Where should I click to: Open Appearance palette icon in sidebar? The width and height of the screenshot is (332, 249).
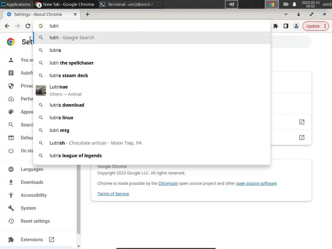[11, 112]
